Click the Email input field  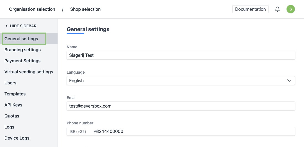[181, 106]
